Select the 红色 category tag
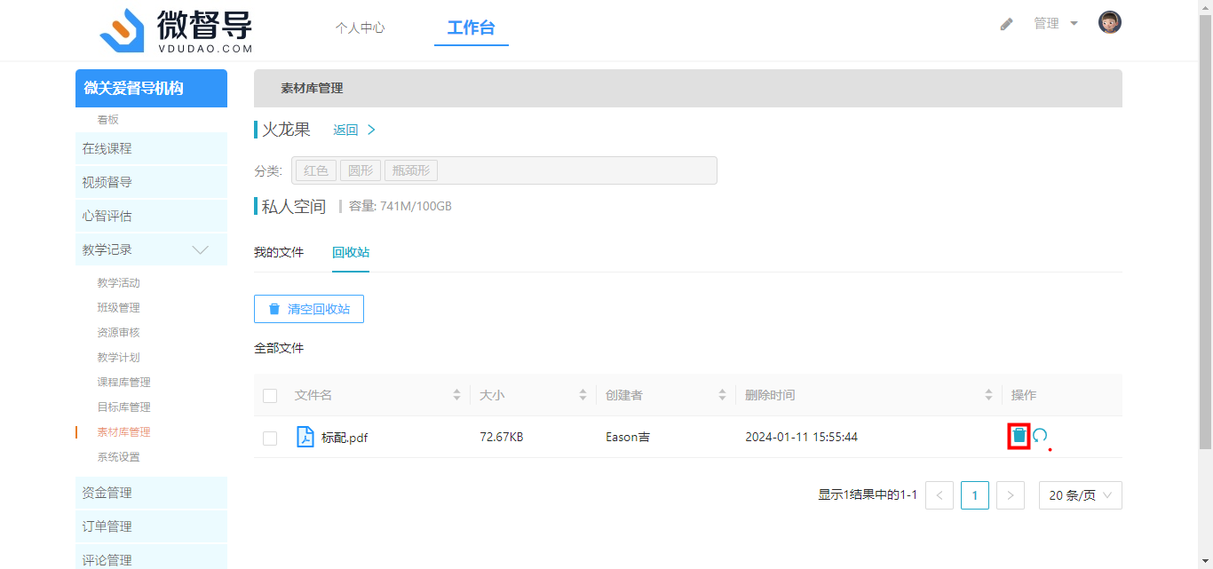The height and width of the screenshot is (569, 1213). tap(316, 170)
